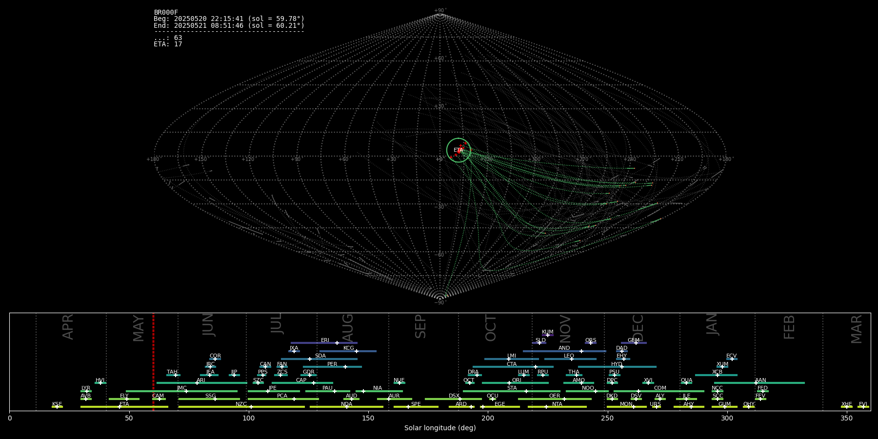The width and height of the screenshot is (878, 439).
Task: Click the QUA shower label
Action: pyautogui.click(x=686, y=380)
